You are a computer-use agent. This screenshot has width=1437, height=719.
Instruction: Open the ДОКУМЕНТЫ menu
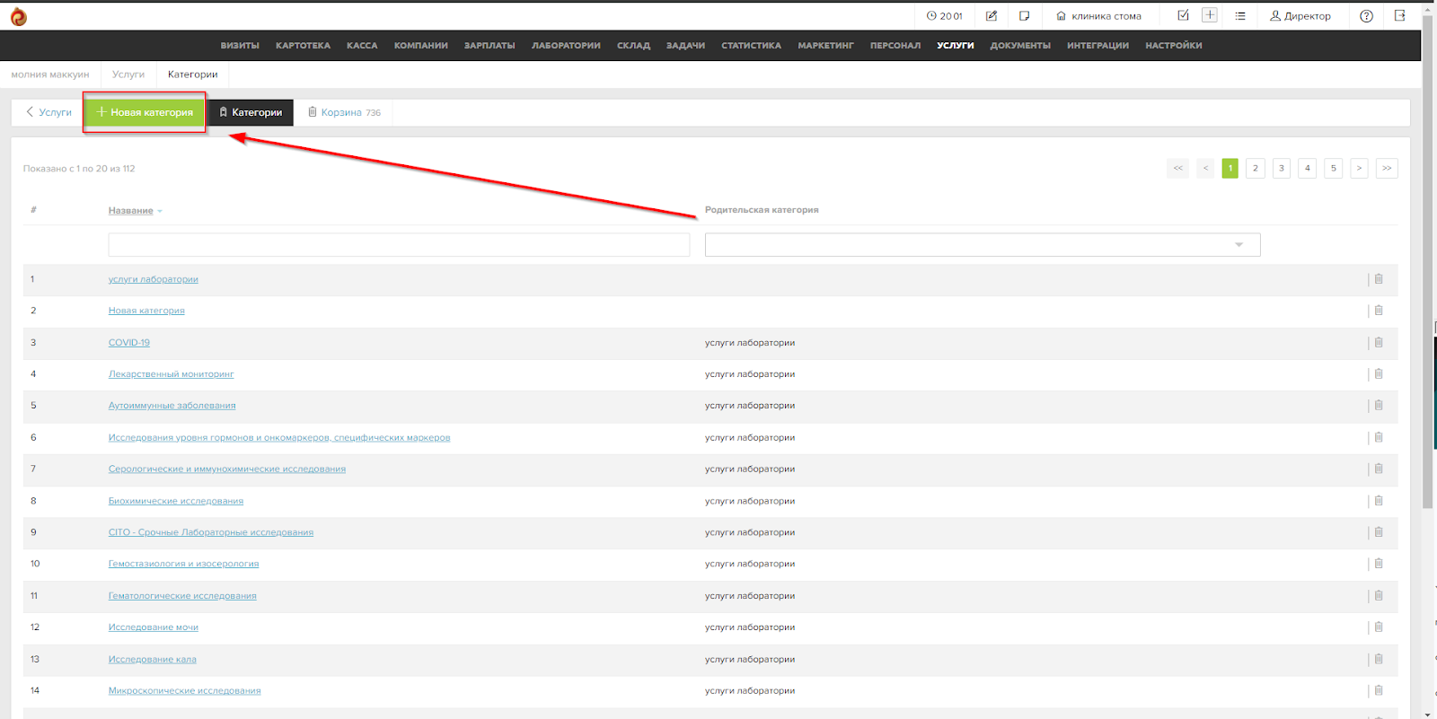click(x=1020, y=46)
